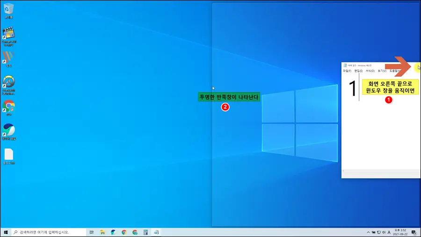Open the clock showing 3:52
This screenshot has height=237, width=421.
point(400,232)
